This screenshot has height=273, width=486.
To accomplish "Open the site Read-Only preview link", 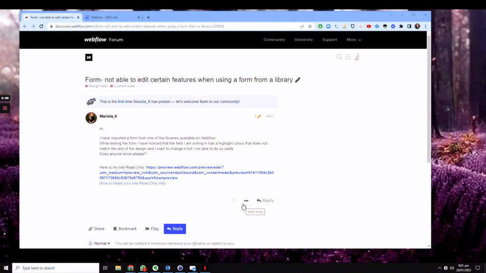I will click(x=184, y=167).
